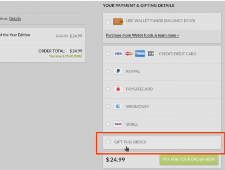Click the PayPal logo icon
The width and height of the screenshot is (225, 170).
[118, 71]
